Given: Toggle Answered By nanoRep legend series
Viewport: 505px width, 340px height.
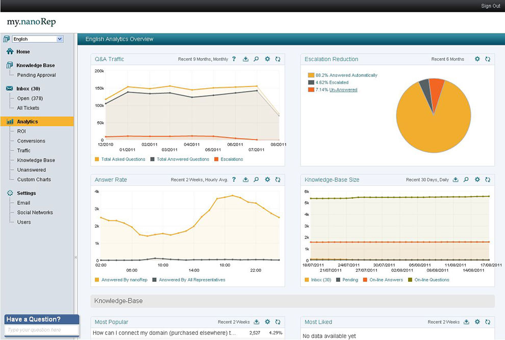Looking at the screenshot, I should click(121, 280).
